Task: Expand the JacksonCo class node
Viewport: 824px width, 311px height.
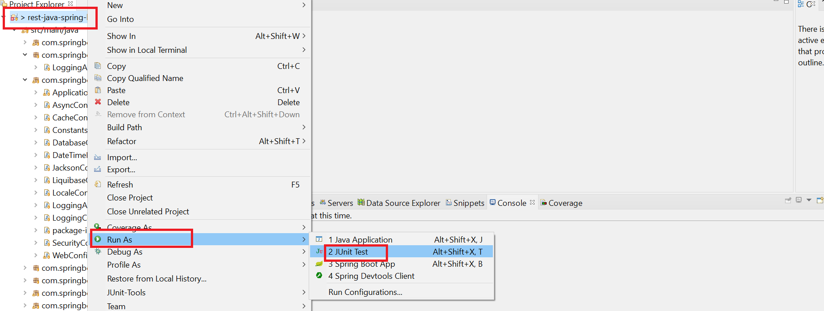Action: point(36,167)
